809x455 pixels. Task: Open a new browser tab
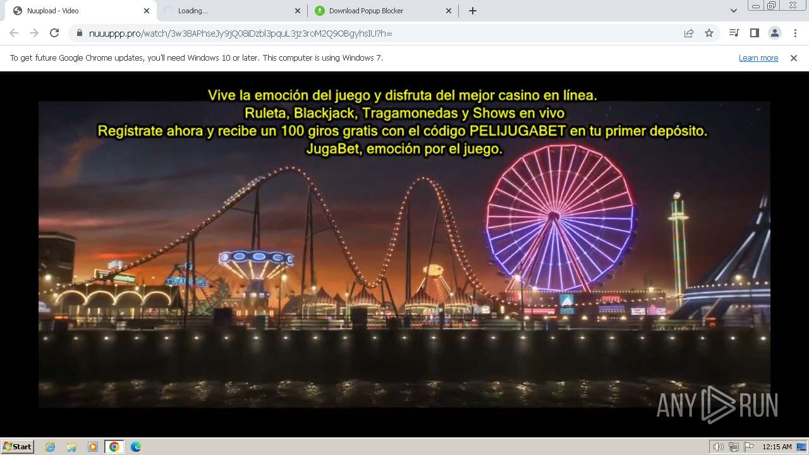click(x=473, y=11)
